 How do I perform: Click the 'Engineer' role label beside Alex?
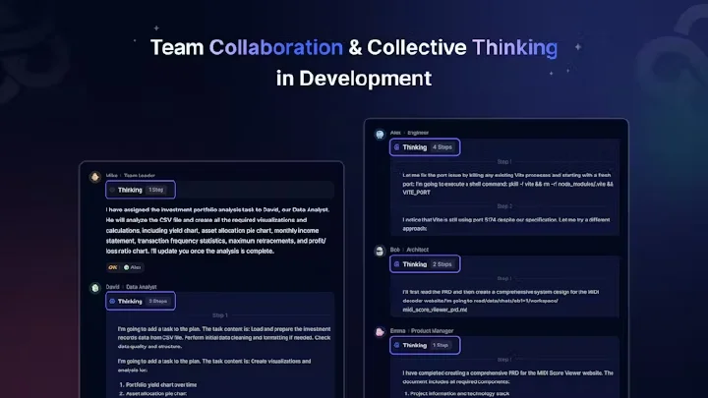click(418, 133)
